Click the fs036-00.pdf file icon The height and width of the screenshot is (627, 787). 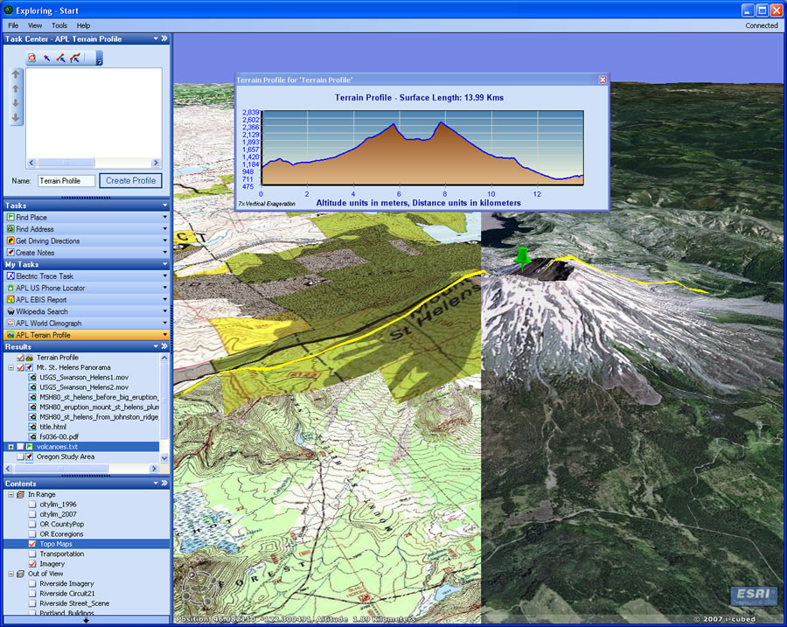point(32,436)
